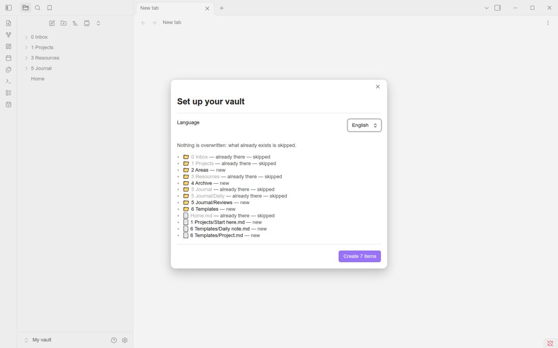Add a new tab with plus
Viewport: 558px width, 348px height.
coord(222,8)
